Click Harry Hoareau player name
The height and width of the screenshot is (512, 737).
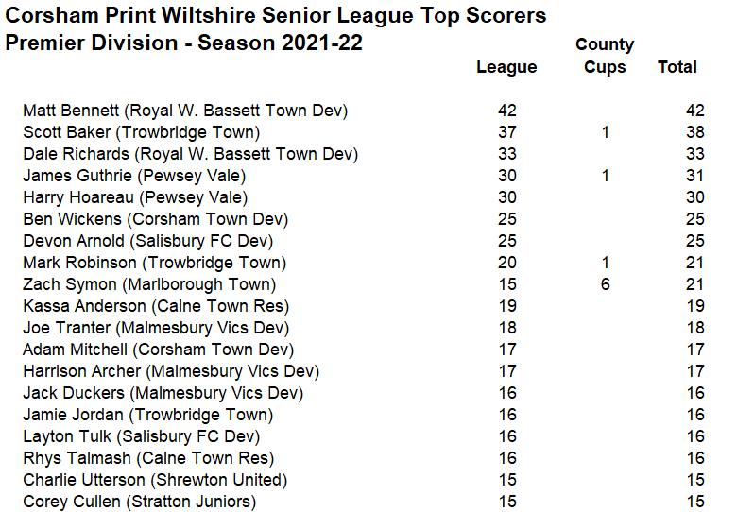click(135, 197)
